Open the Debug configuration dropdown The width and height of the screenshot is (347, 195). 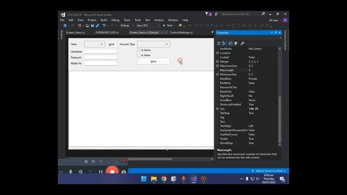point(127,25)
